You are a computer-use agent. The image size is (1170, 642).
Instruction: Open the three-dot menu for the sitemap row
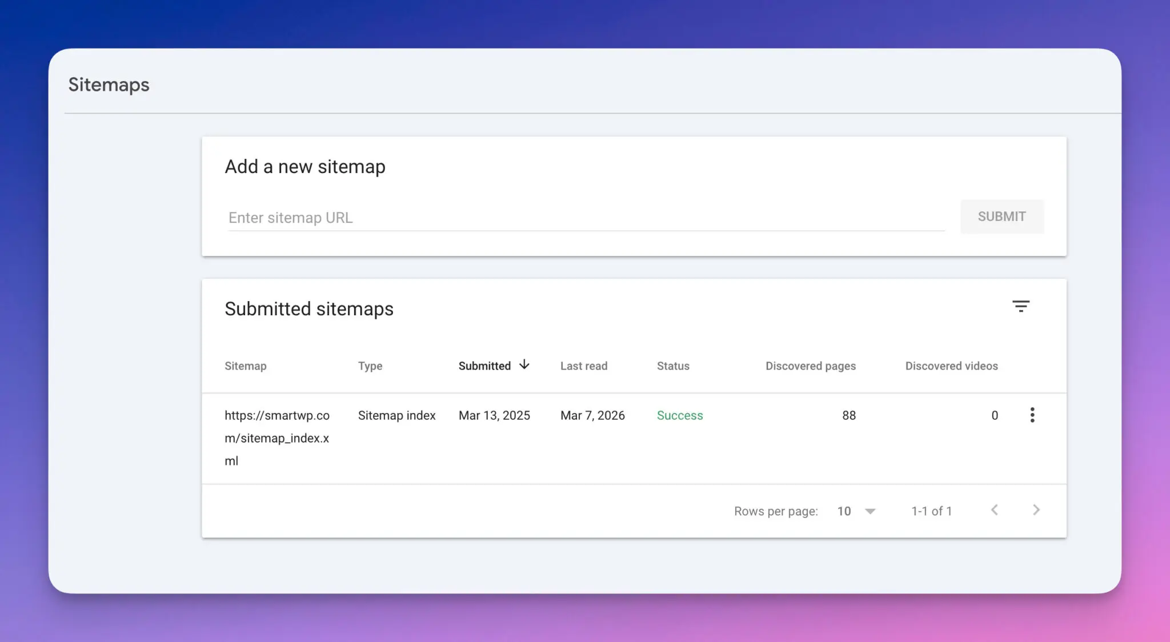pos(1032,415)
